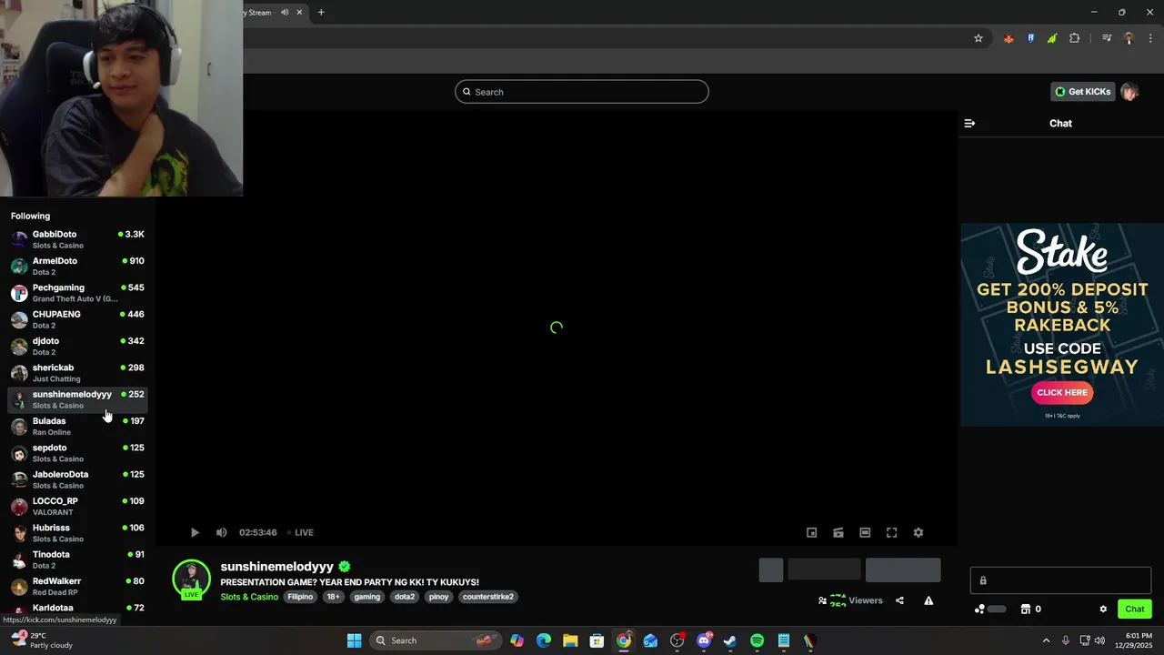Close the current browser tab

tap(299, 12)
